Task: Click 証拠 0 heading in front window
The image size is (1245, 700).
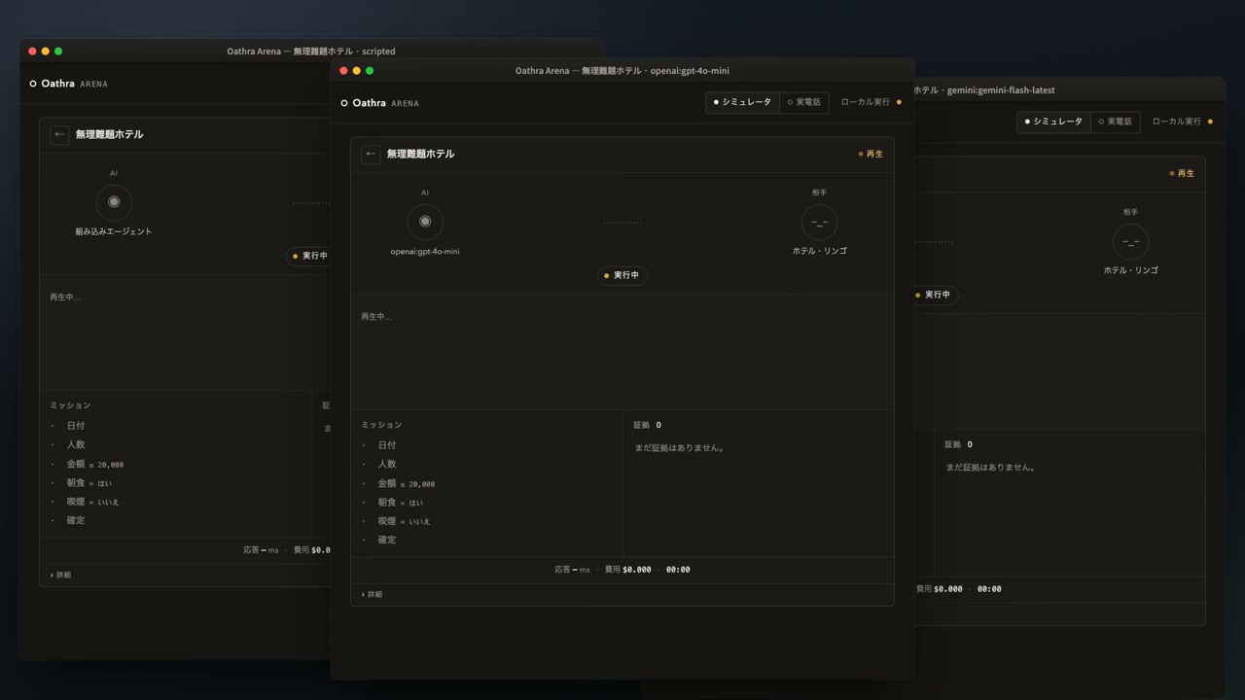Action: [x=648, y=425]
